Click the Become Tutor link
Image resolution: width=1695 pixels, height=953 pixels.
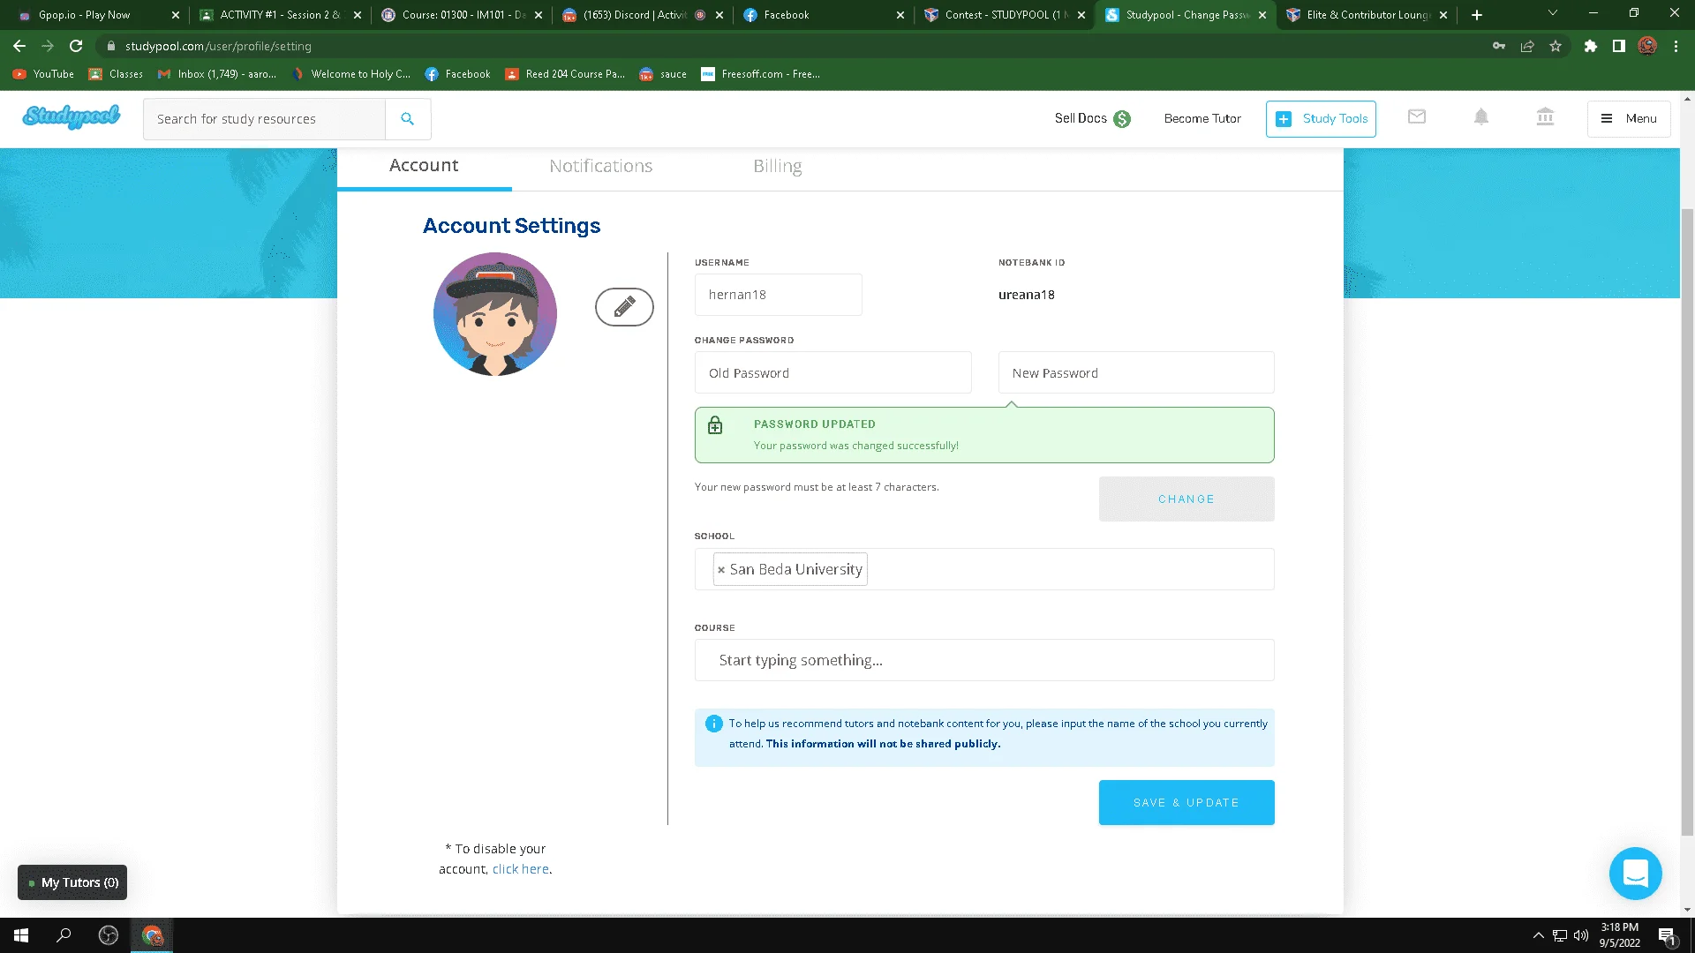tap(1202, 118)
